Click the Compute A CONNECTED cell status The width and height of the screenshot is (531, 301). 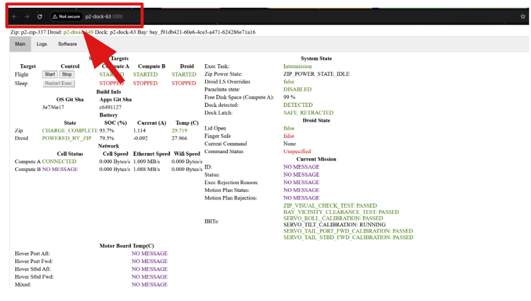[59, 161]
